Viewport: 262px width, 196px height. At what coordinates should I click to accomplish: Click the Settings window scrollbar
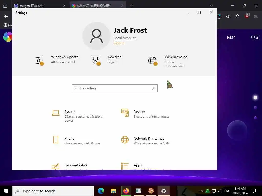pyautogui.click(x=216, y=61)
